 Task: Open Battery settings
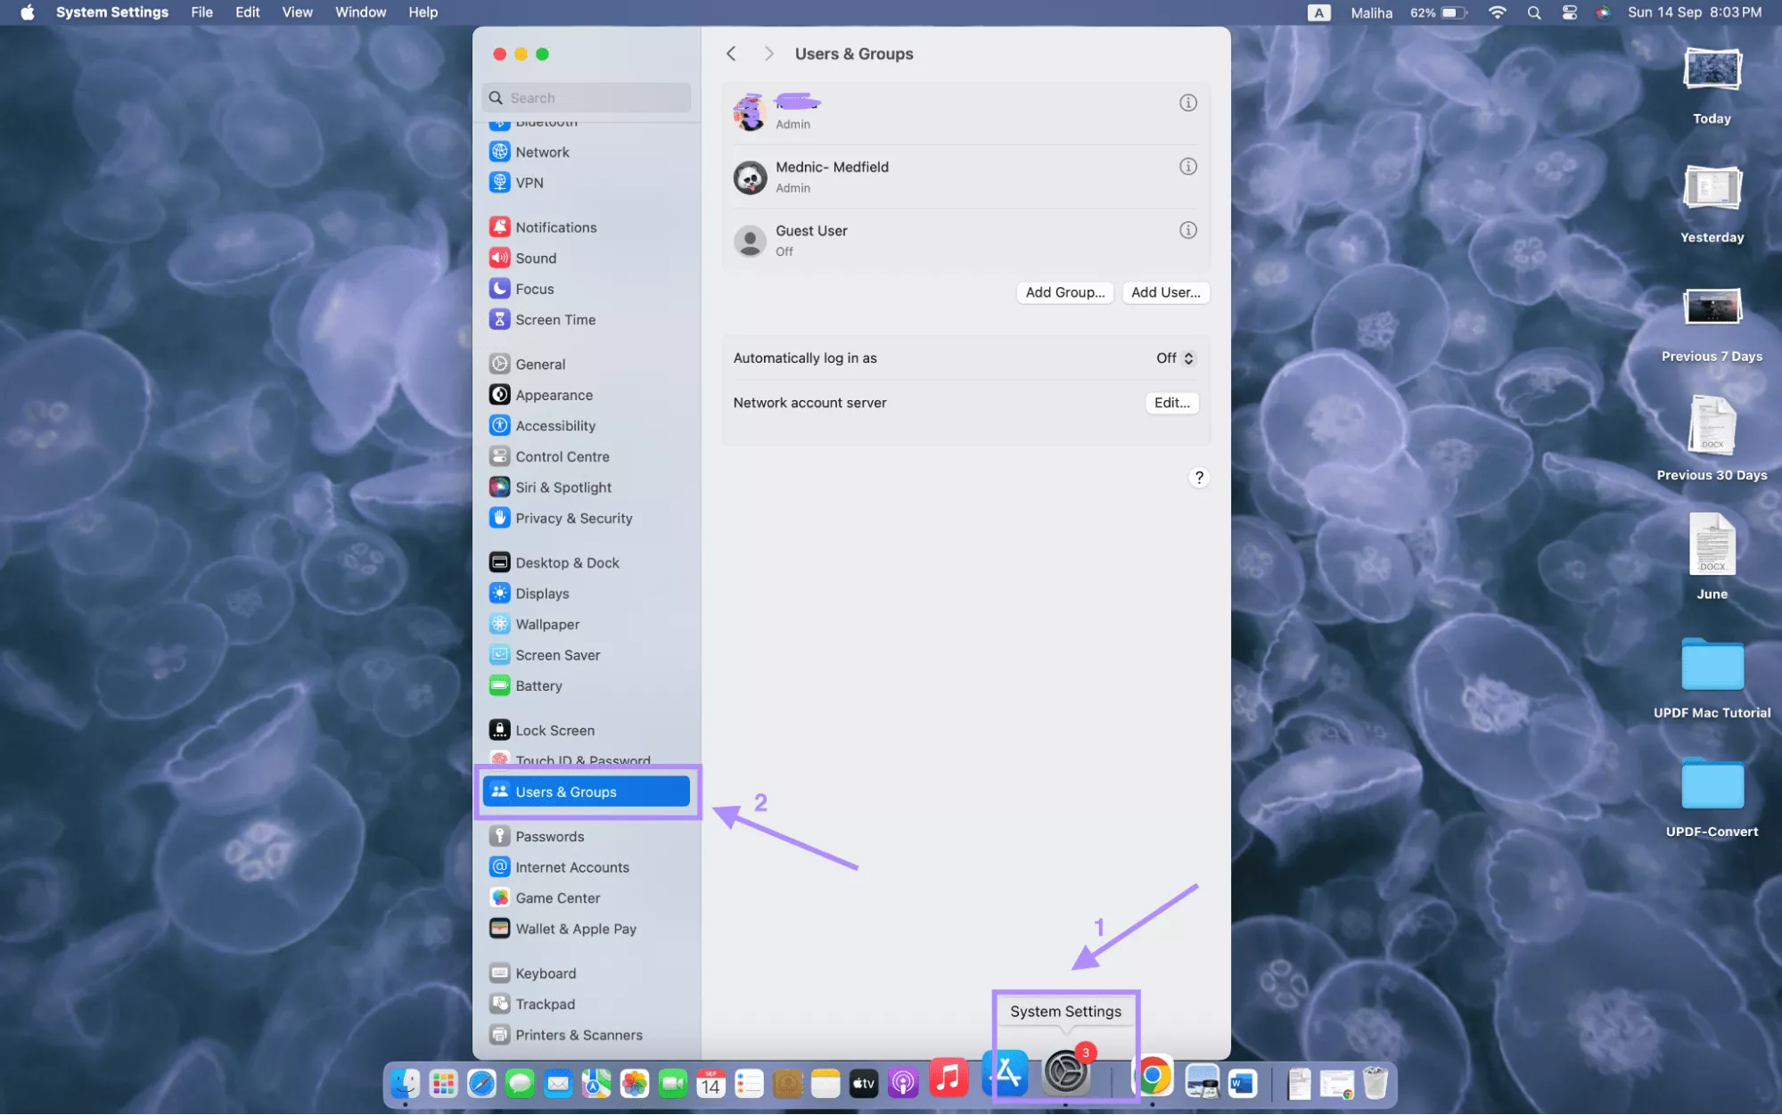538,685
